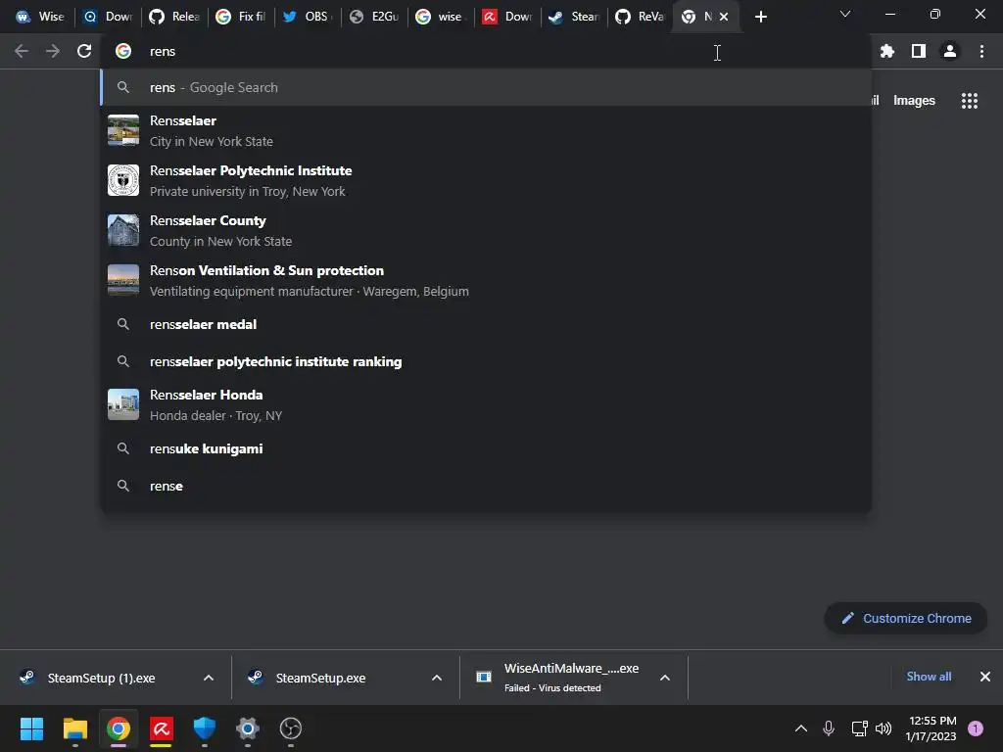Switch to the Relea GitHub tab

[174, 17]
